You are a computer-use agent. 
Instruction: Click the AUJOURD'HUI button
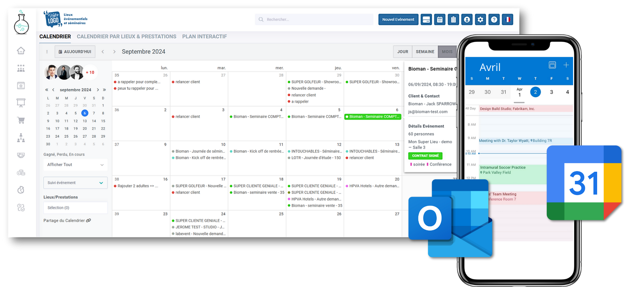75,52
